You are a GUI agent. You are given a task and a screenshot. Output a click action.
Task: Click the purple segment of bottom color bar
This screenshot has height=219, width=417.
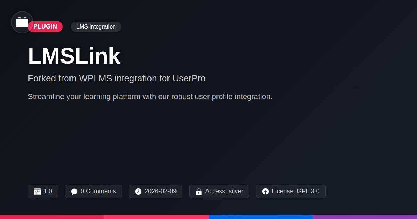tap(365, 217)
